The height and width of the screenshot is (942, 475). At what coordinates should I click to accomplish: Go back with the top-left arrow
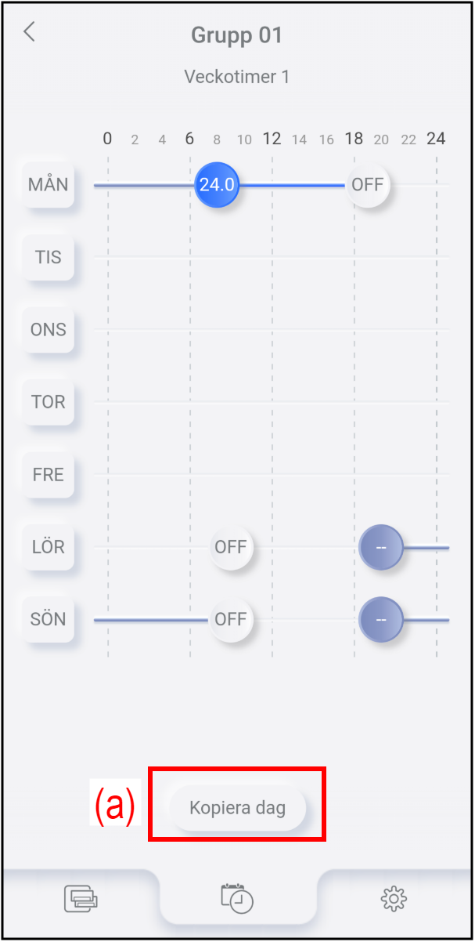pos(30,32)
